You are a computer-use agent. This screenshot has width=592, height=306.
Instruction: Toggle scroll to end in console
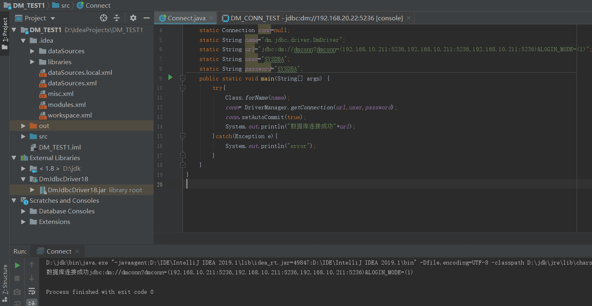(x=32, y=303)
